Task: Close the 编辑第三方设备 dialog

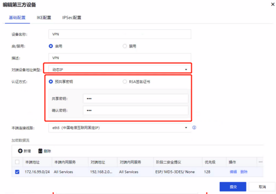Action: click(x=273, y=4)
